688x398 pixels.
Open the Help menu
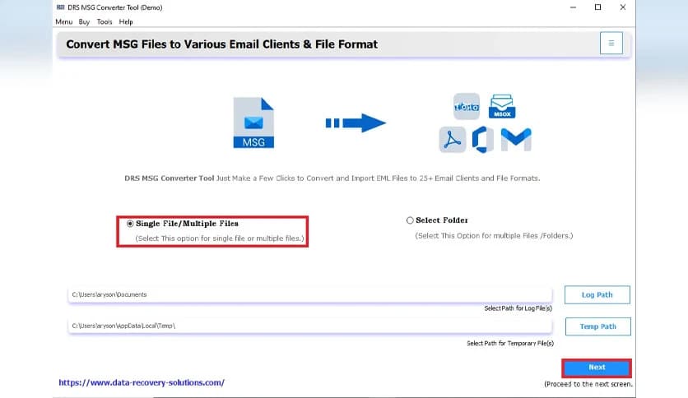[x=126, y=21]
